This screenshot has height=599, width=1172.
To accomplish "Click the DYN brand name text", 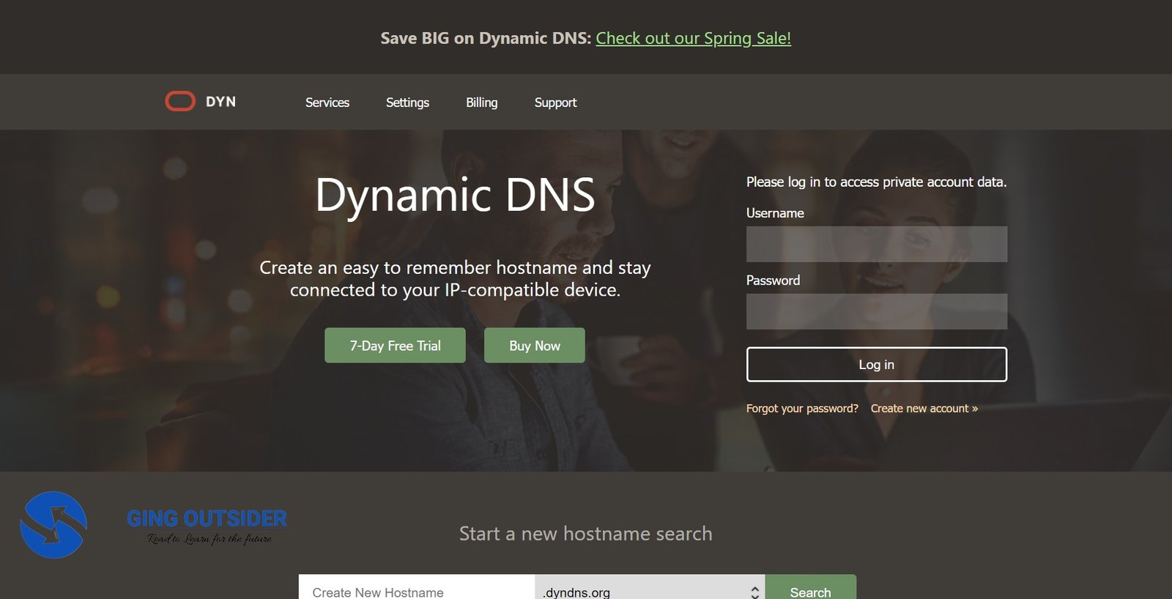I will coord(220,102).
